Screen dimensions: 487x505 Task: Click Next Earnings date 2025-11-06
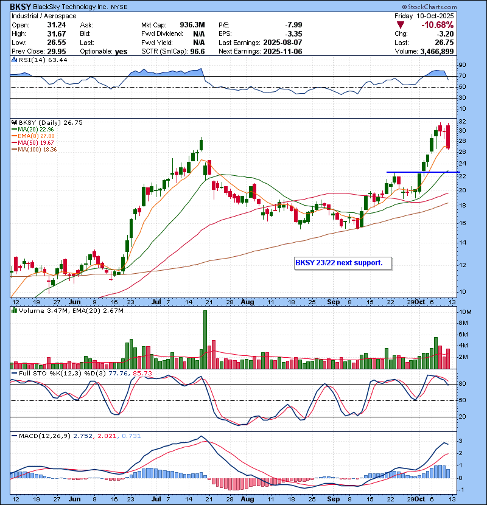coord(282,51)
